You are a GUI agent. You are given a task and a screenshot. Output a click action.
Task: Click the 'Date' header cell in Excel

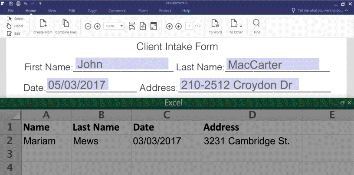pyautogui.click(x=167, y=127)
